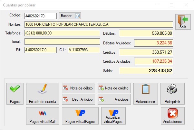Click the Saldo value 228.433,82
Image resolution: width=194 pixels, height=130 pixels.
pyautogui.click(x=146, y=70)
